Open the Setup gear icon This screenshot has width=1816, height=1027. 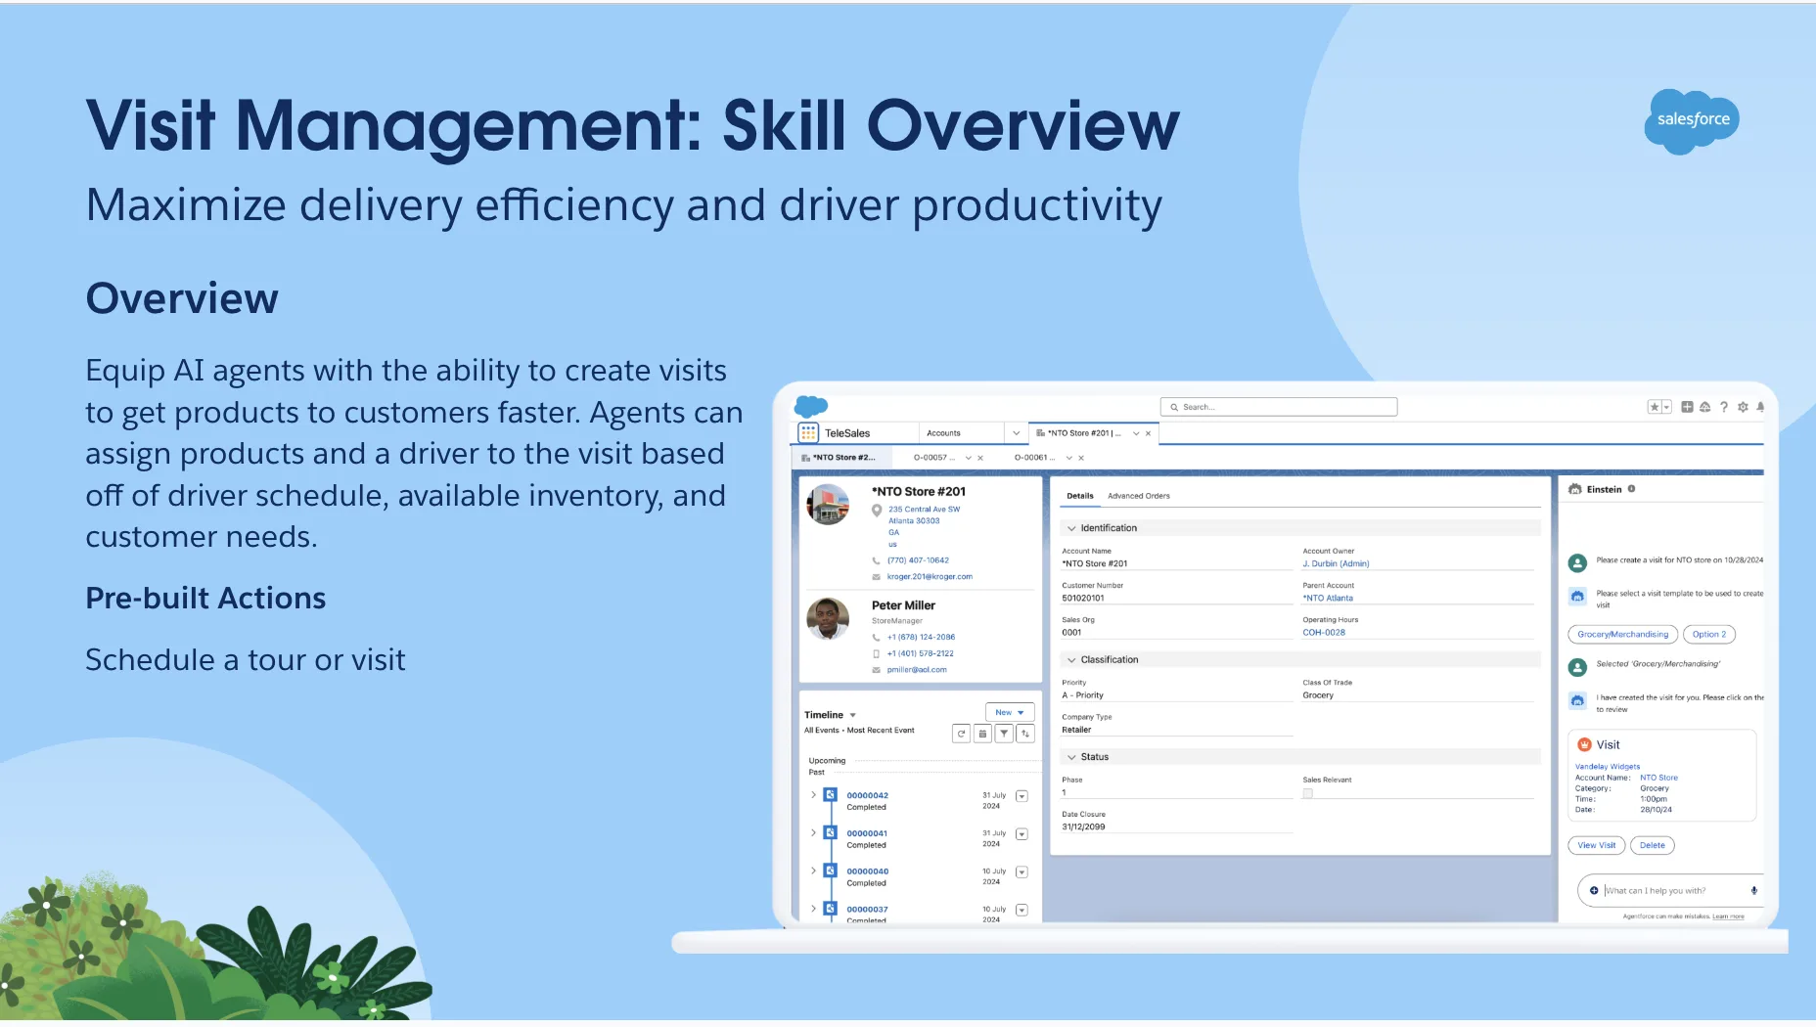click(x=1743, y=407)
